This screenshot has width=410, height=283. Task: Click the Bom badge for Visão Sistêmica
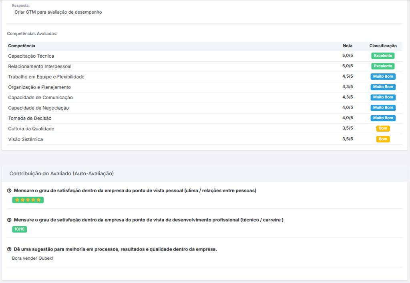pyautogui.click(x=383, y=139)
